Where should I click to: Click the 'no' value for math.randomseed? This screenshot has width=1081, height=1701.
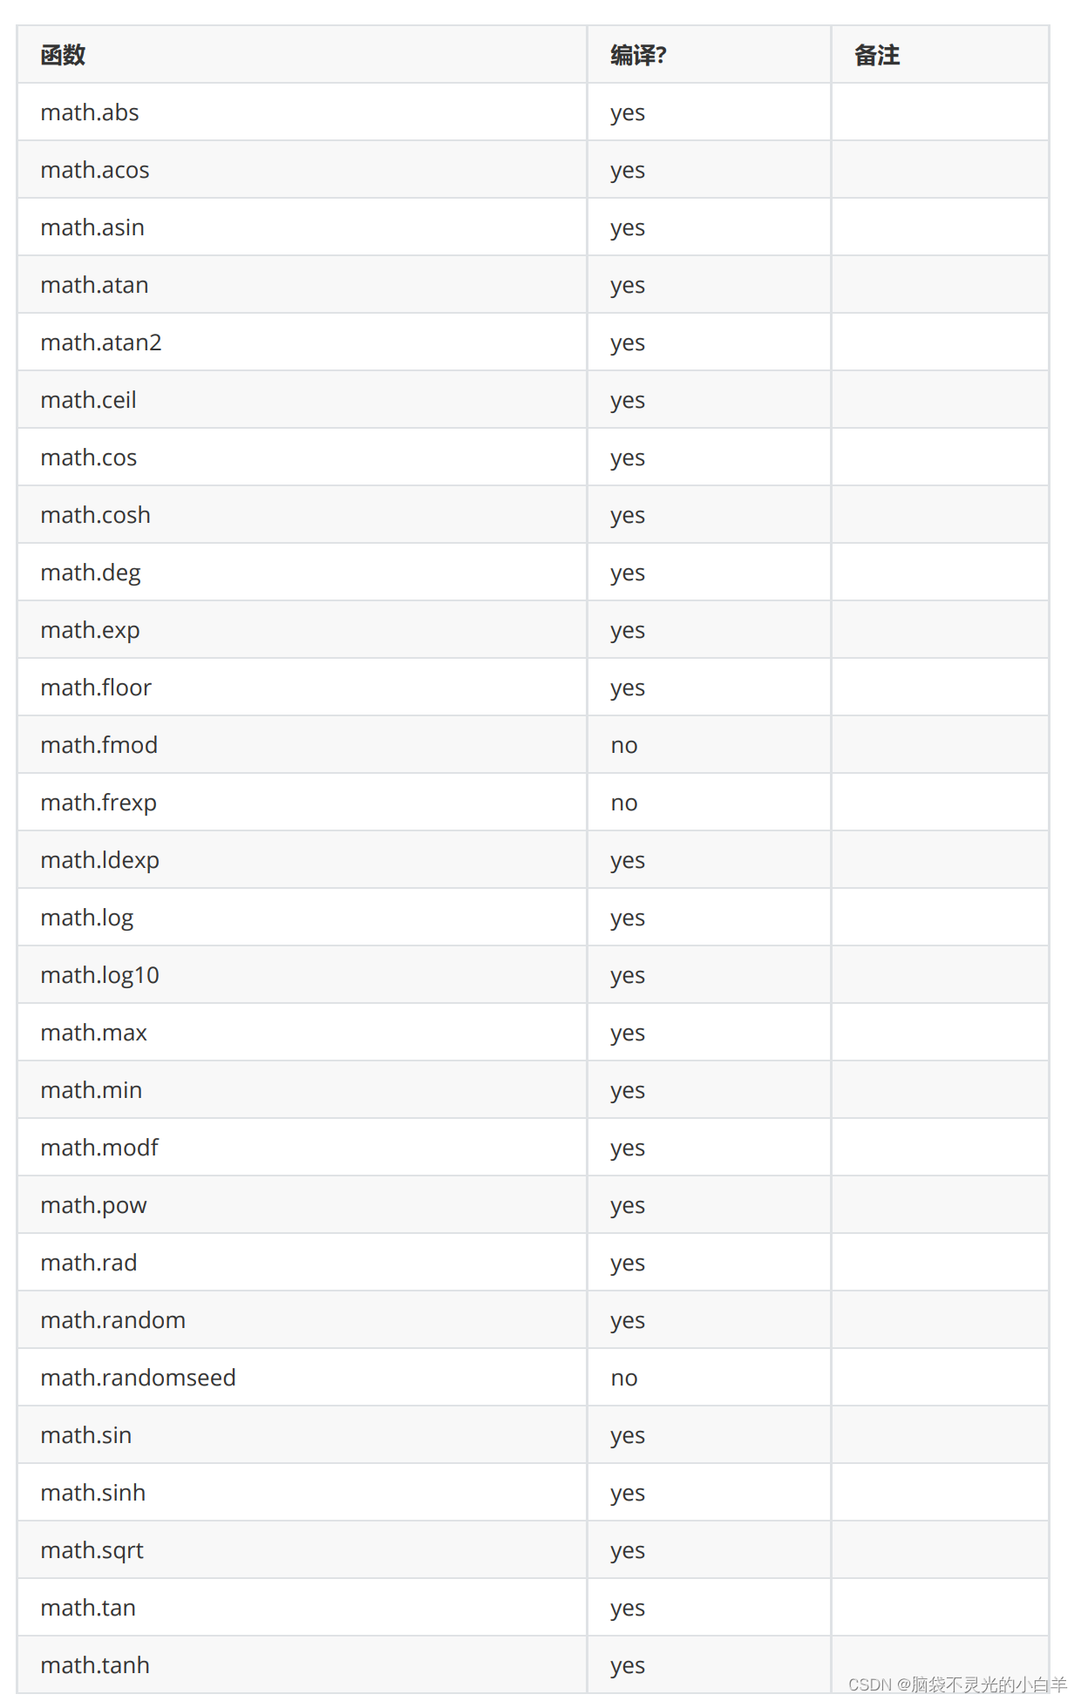pos(624,1379)
